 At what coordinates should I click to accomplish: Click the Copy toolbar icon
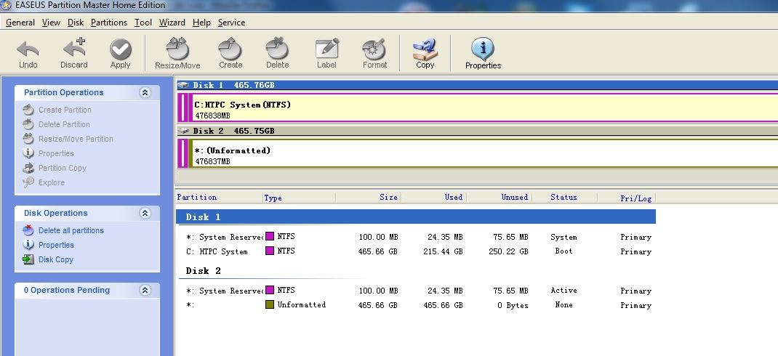click(x=425, y=49)
